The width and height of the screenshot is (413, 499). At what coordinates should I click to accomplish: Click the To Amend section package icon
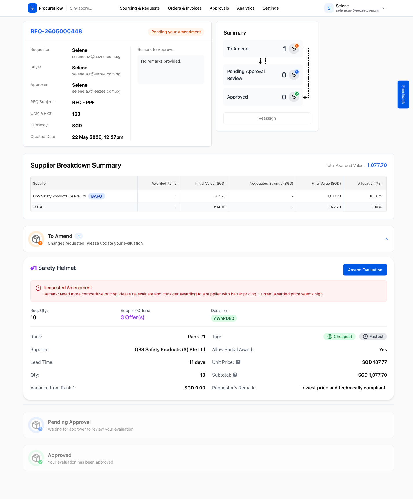click(x=36, y=239)
